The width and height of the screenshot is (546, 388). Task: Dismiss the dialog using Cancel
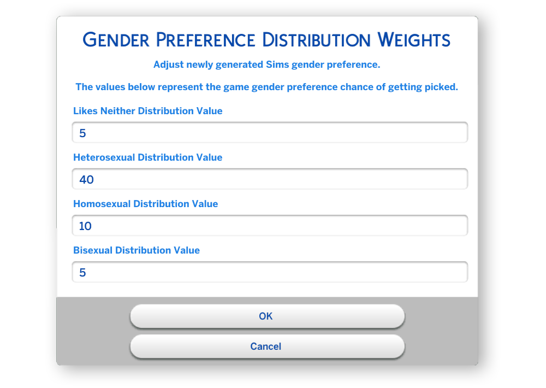(268, 346)
